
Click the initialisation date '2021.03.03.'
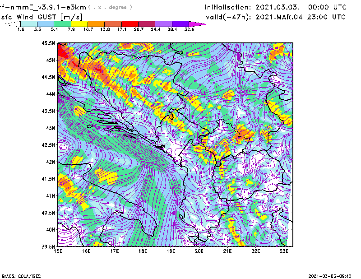278,7
